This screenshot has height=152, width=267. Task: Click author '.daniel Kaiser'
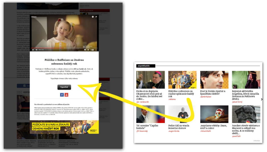pos(206,97)
